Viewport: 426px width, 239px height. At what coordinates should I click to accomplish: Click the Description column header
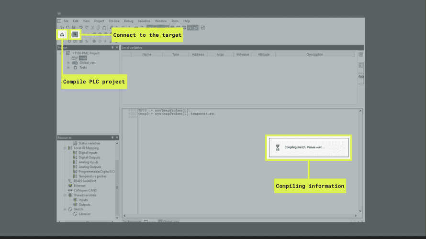click(x=314, y=54)
